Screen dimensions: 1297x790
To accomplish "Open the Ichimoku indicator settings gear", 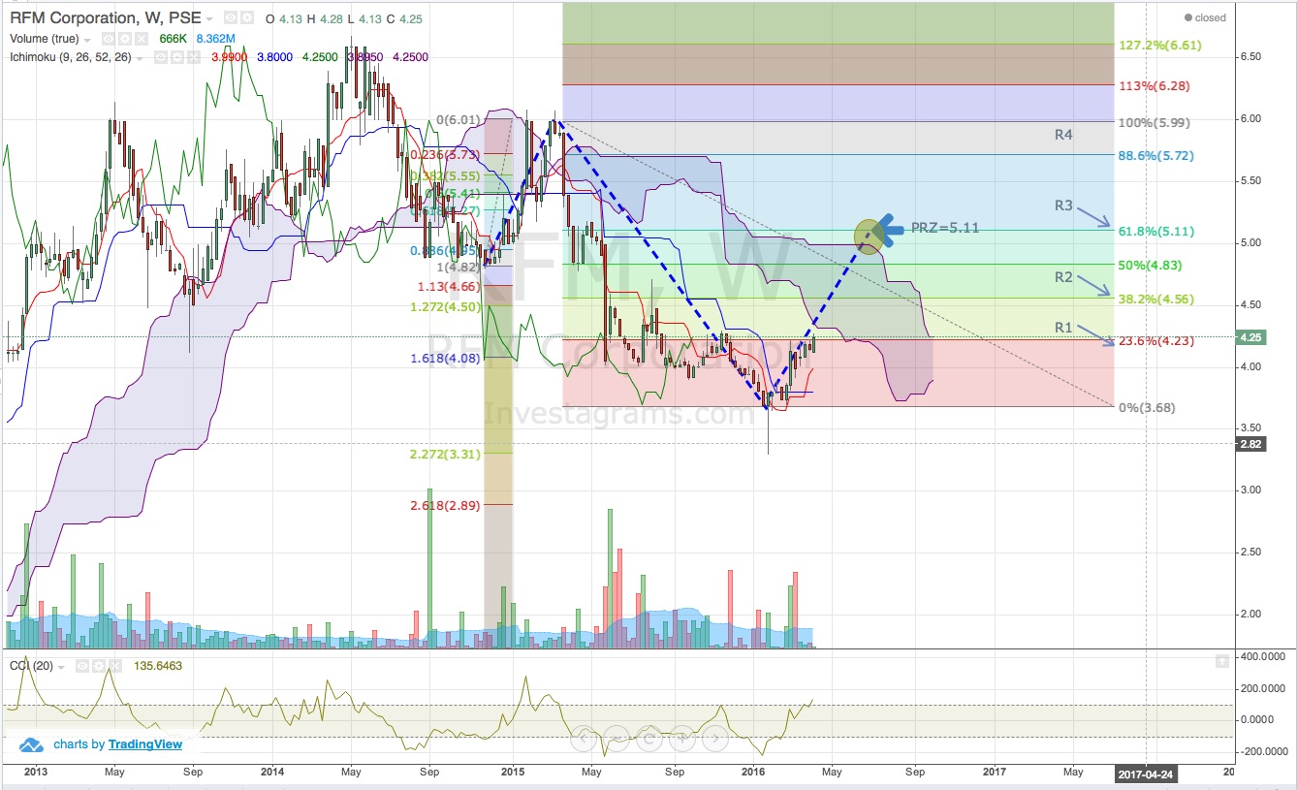I will (x=176, y=57).
